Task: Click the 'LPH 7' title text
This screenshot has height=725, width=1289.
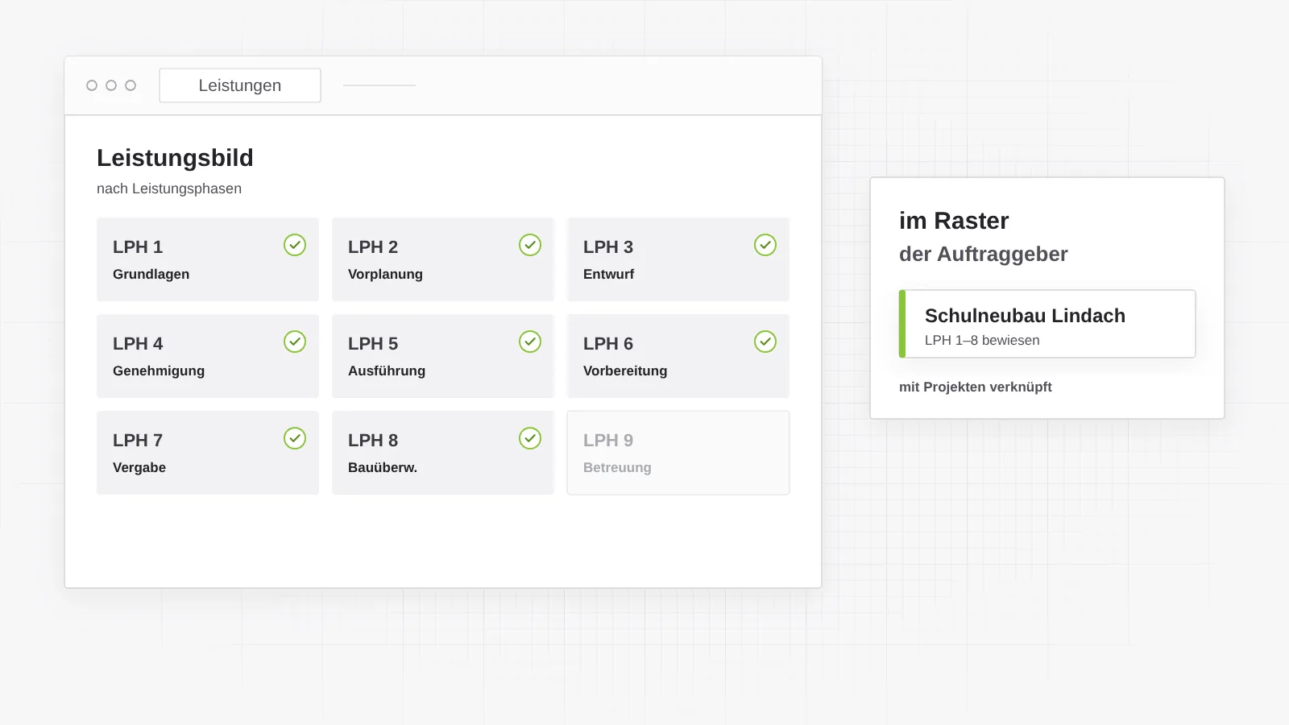Action: pos(138,440)
